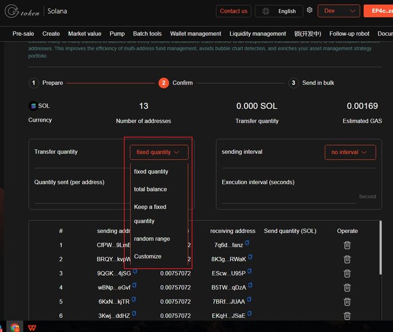This screenshot has width=393, height=332.
Task: Click trash icon for row 3
Action: click(x=347, y=273)
